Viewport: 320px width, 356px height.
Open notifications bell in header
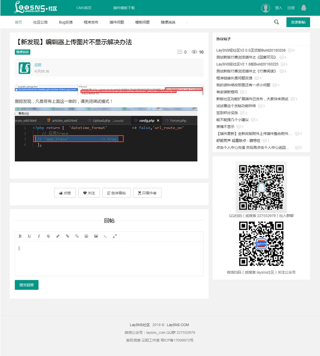point(304,8)
